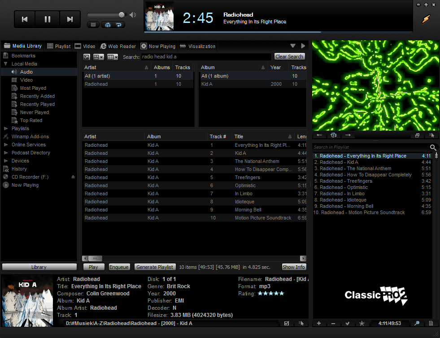Expand the Playlists tree node

click(6, 128)
